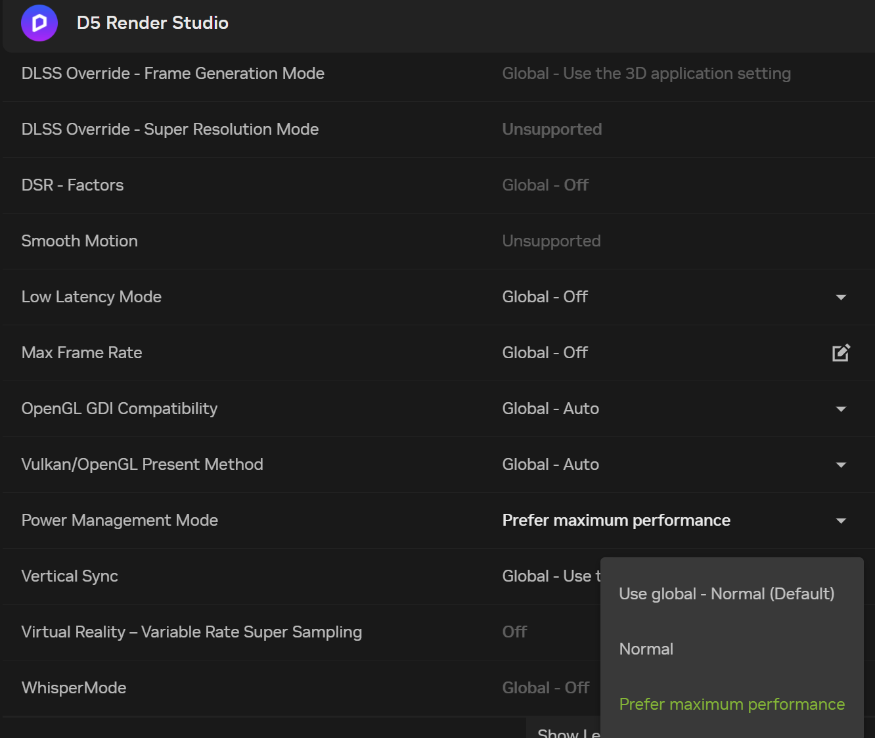
Task: Click the Max Frame Rate edit pencil icon
Action: click(x=841, y=353)
